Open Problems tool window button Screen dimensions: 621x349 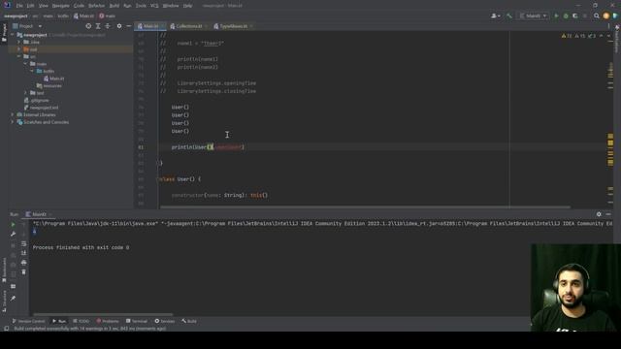(x=108, y=321)
